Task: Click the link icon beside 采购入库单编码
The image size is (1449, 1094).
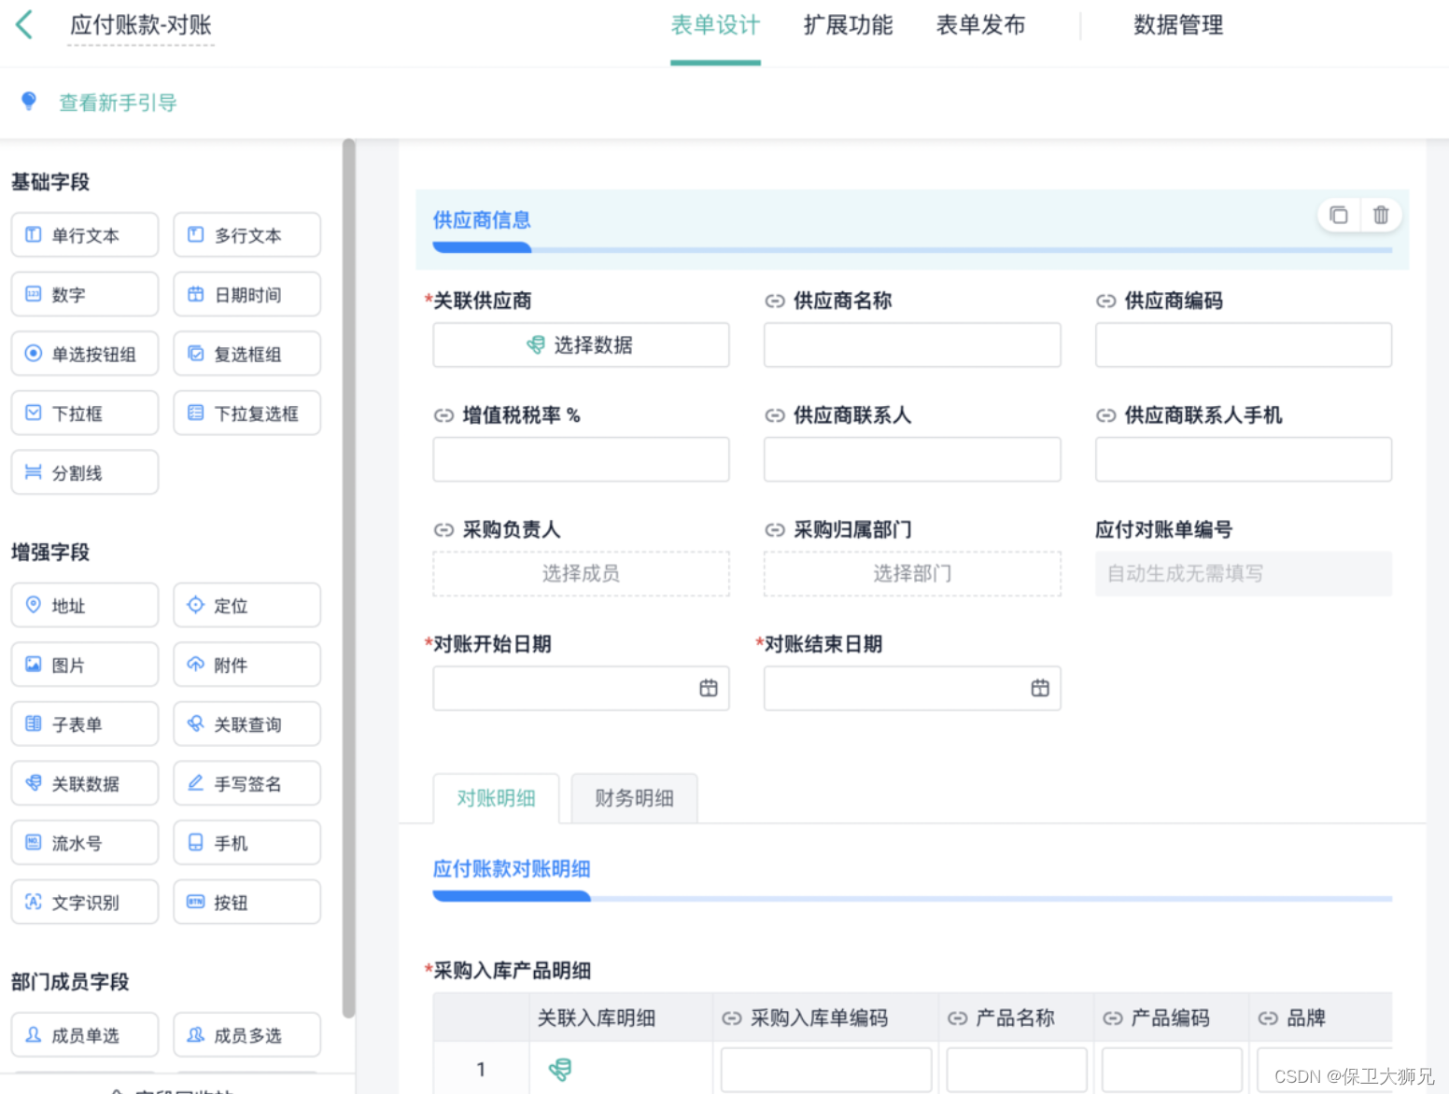Action: pyautogui.click(x=732, y=1018)
